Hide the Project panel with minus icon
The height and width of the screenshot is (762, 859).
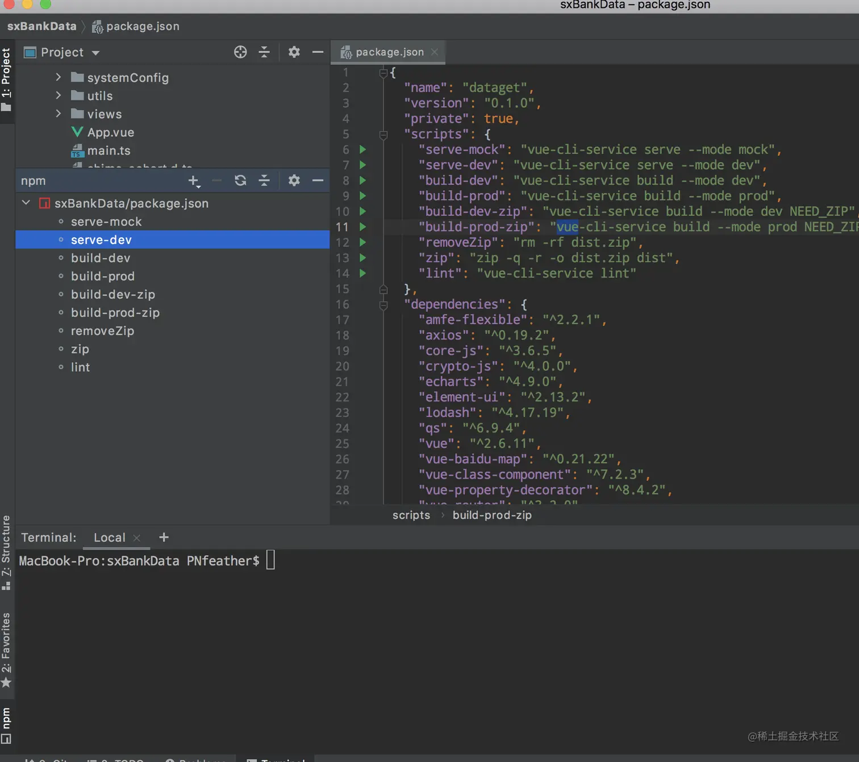[318, 52]
